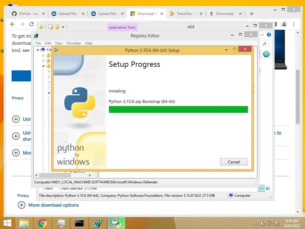Go forward in Chrome
This screenshot has width=305, height=229.
coord(22,24)
